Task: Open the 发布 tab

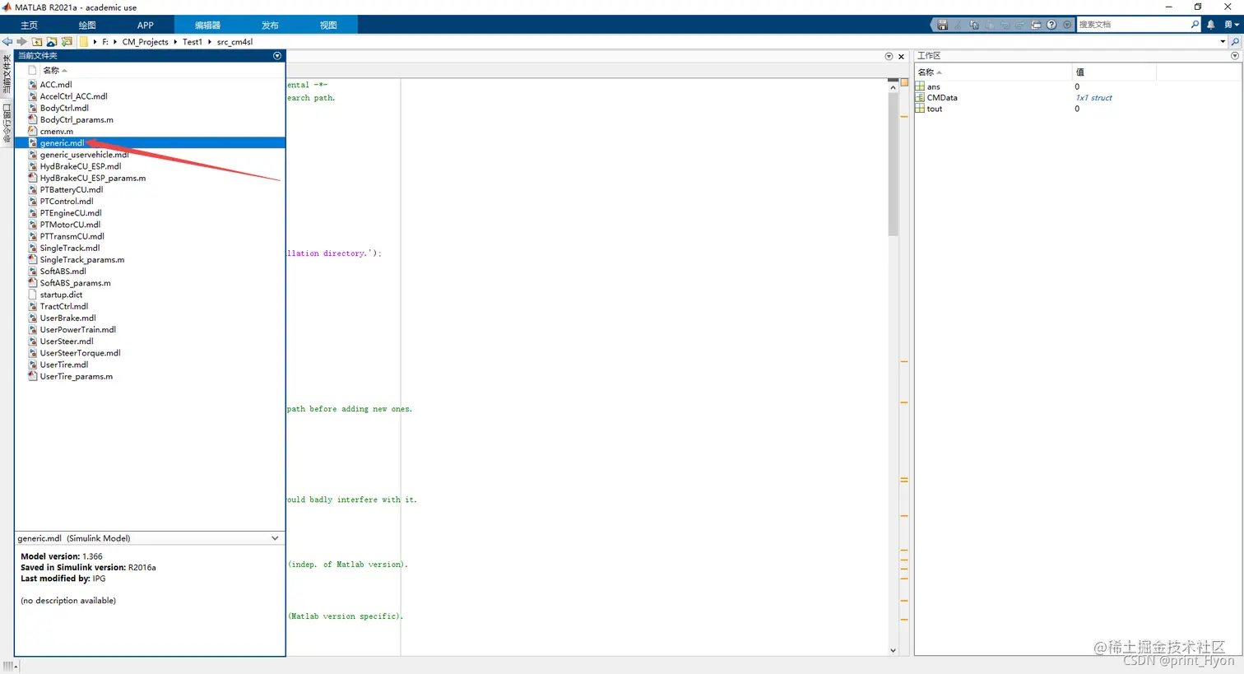Action: click(270, 25)
